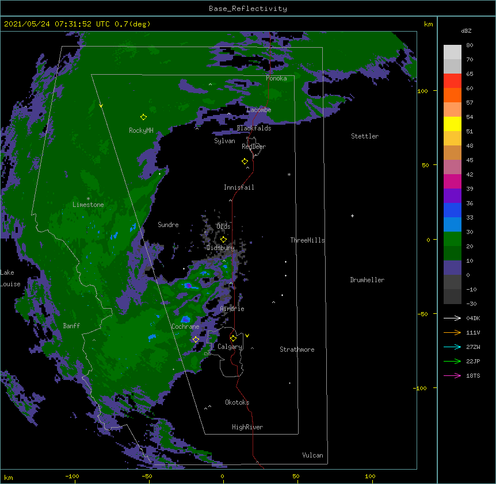The width and height of the screenshot is (496, 484).
Task: Pick the slate blue 10 dBZ swatch
Action: pyautogui.click(x=452, y=268)
